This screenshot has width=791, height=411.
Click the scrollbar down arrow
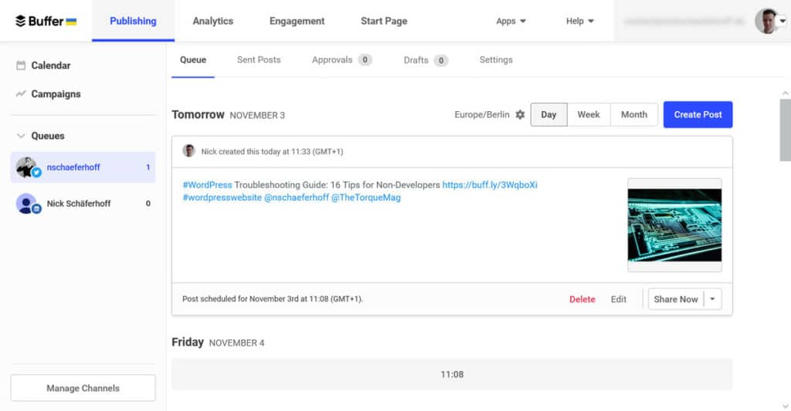point(786,406)
